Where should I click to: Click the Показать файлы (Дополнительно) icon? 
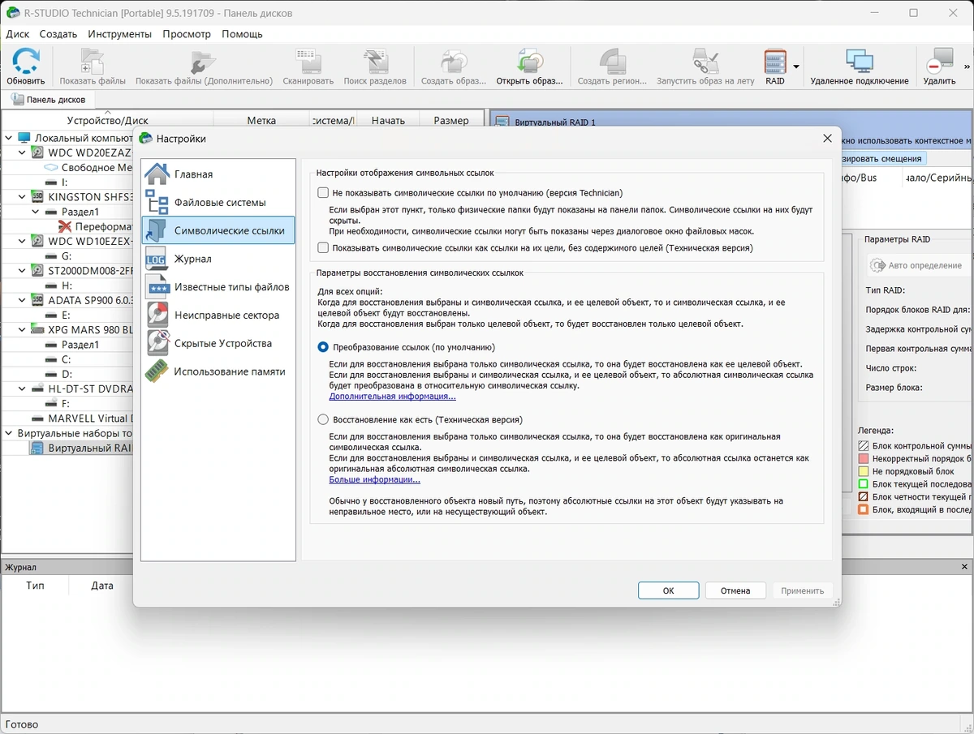coord(204,62)
